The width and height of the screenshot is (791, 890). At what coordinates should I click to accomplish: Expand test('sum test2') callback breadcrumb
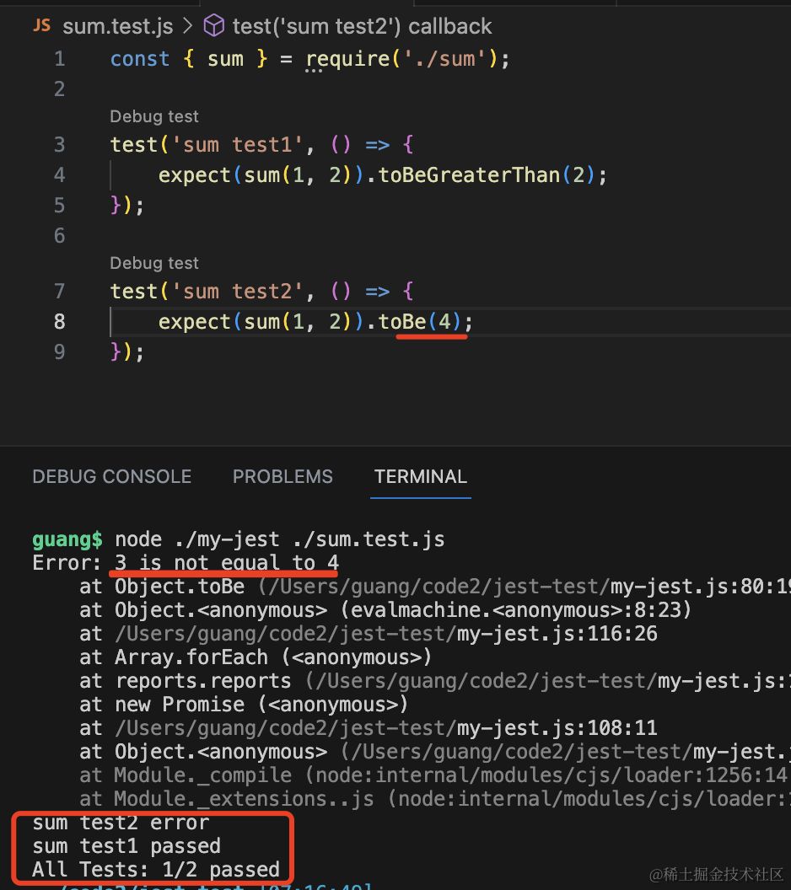coord(362,26)
